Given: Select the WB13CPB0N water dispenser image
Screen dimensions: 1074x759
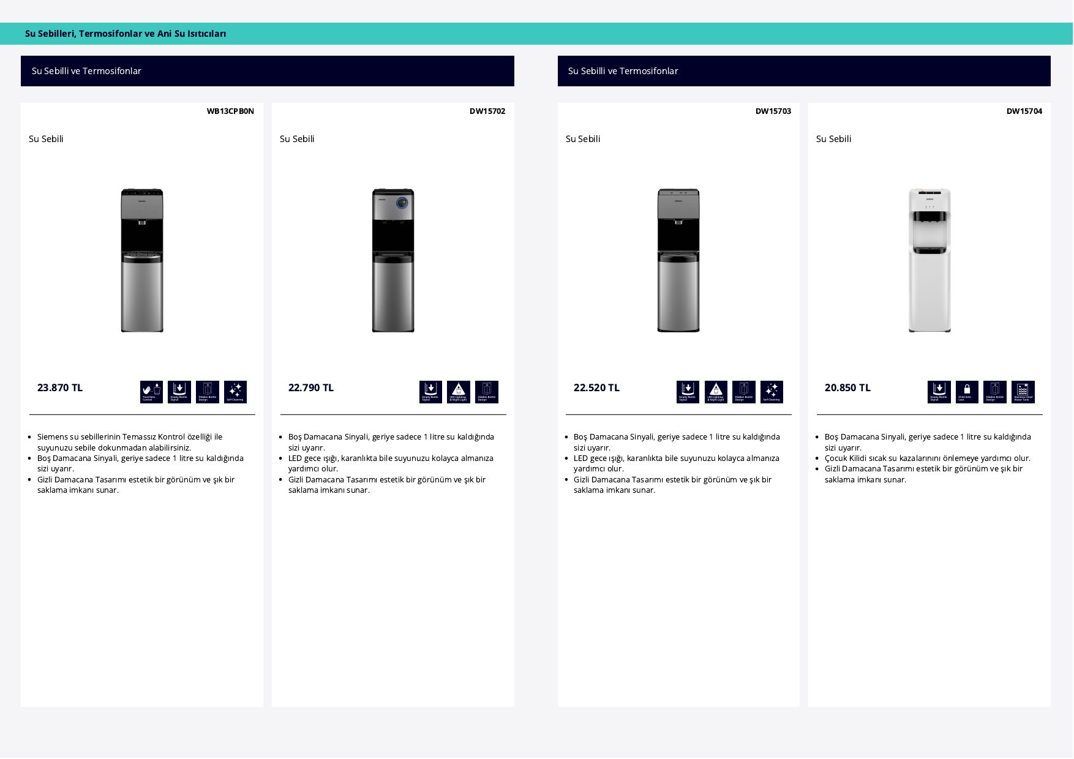Looking at the screenshot, I should (x=142, y=261).
